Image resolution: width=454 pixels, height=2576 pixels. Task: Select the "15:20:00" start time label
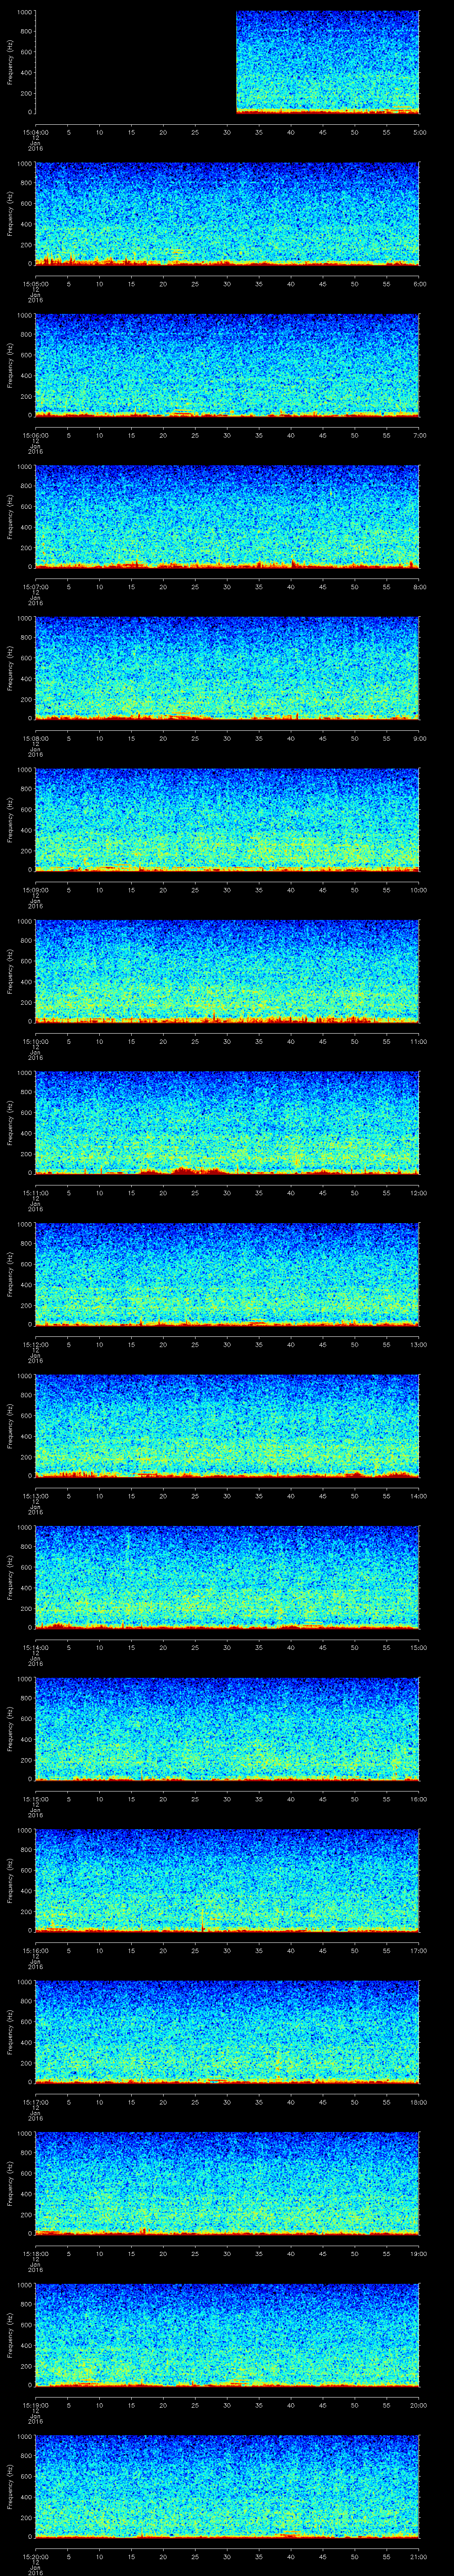pos(35,2556)
